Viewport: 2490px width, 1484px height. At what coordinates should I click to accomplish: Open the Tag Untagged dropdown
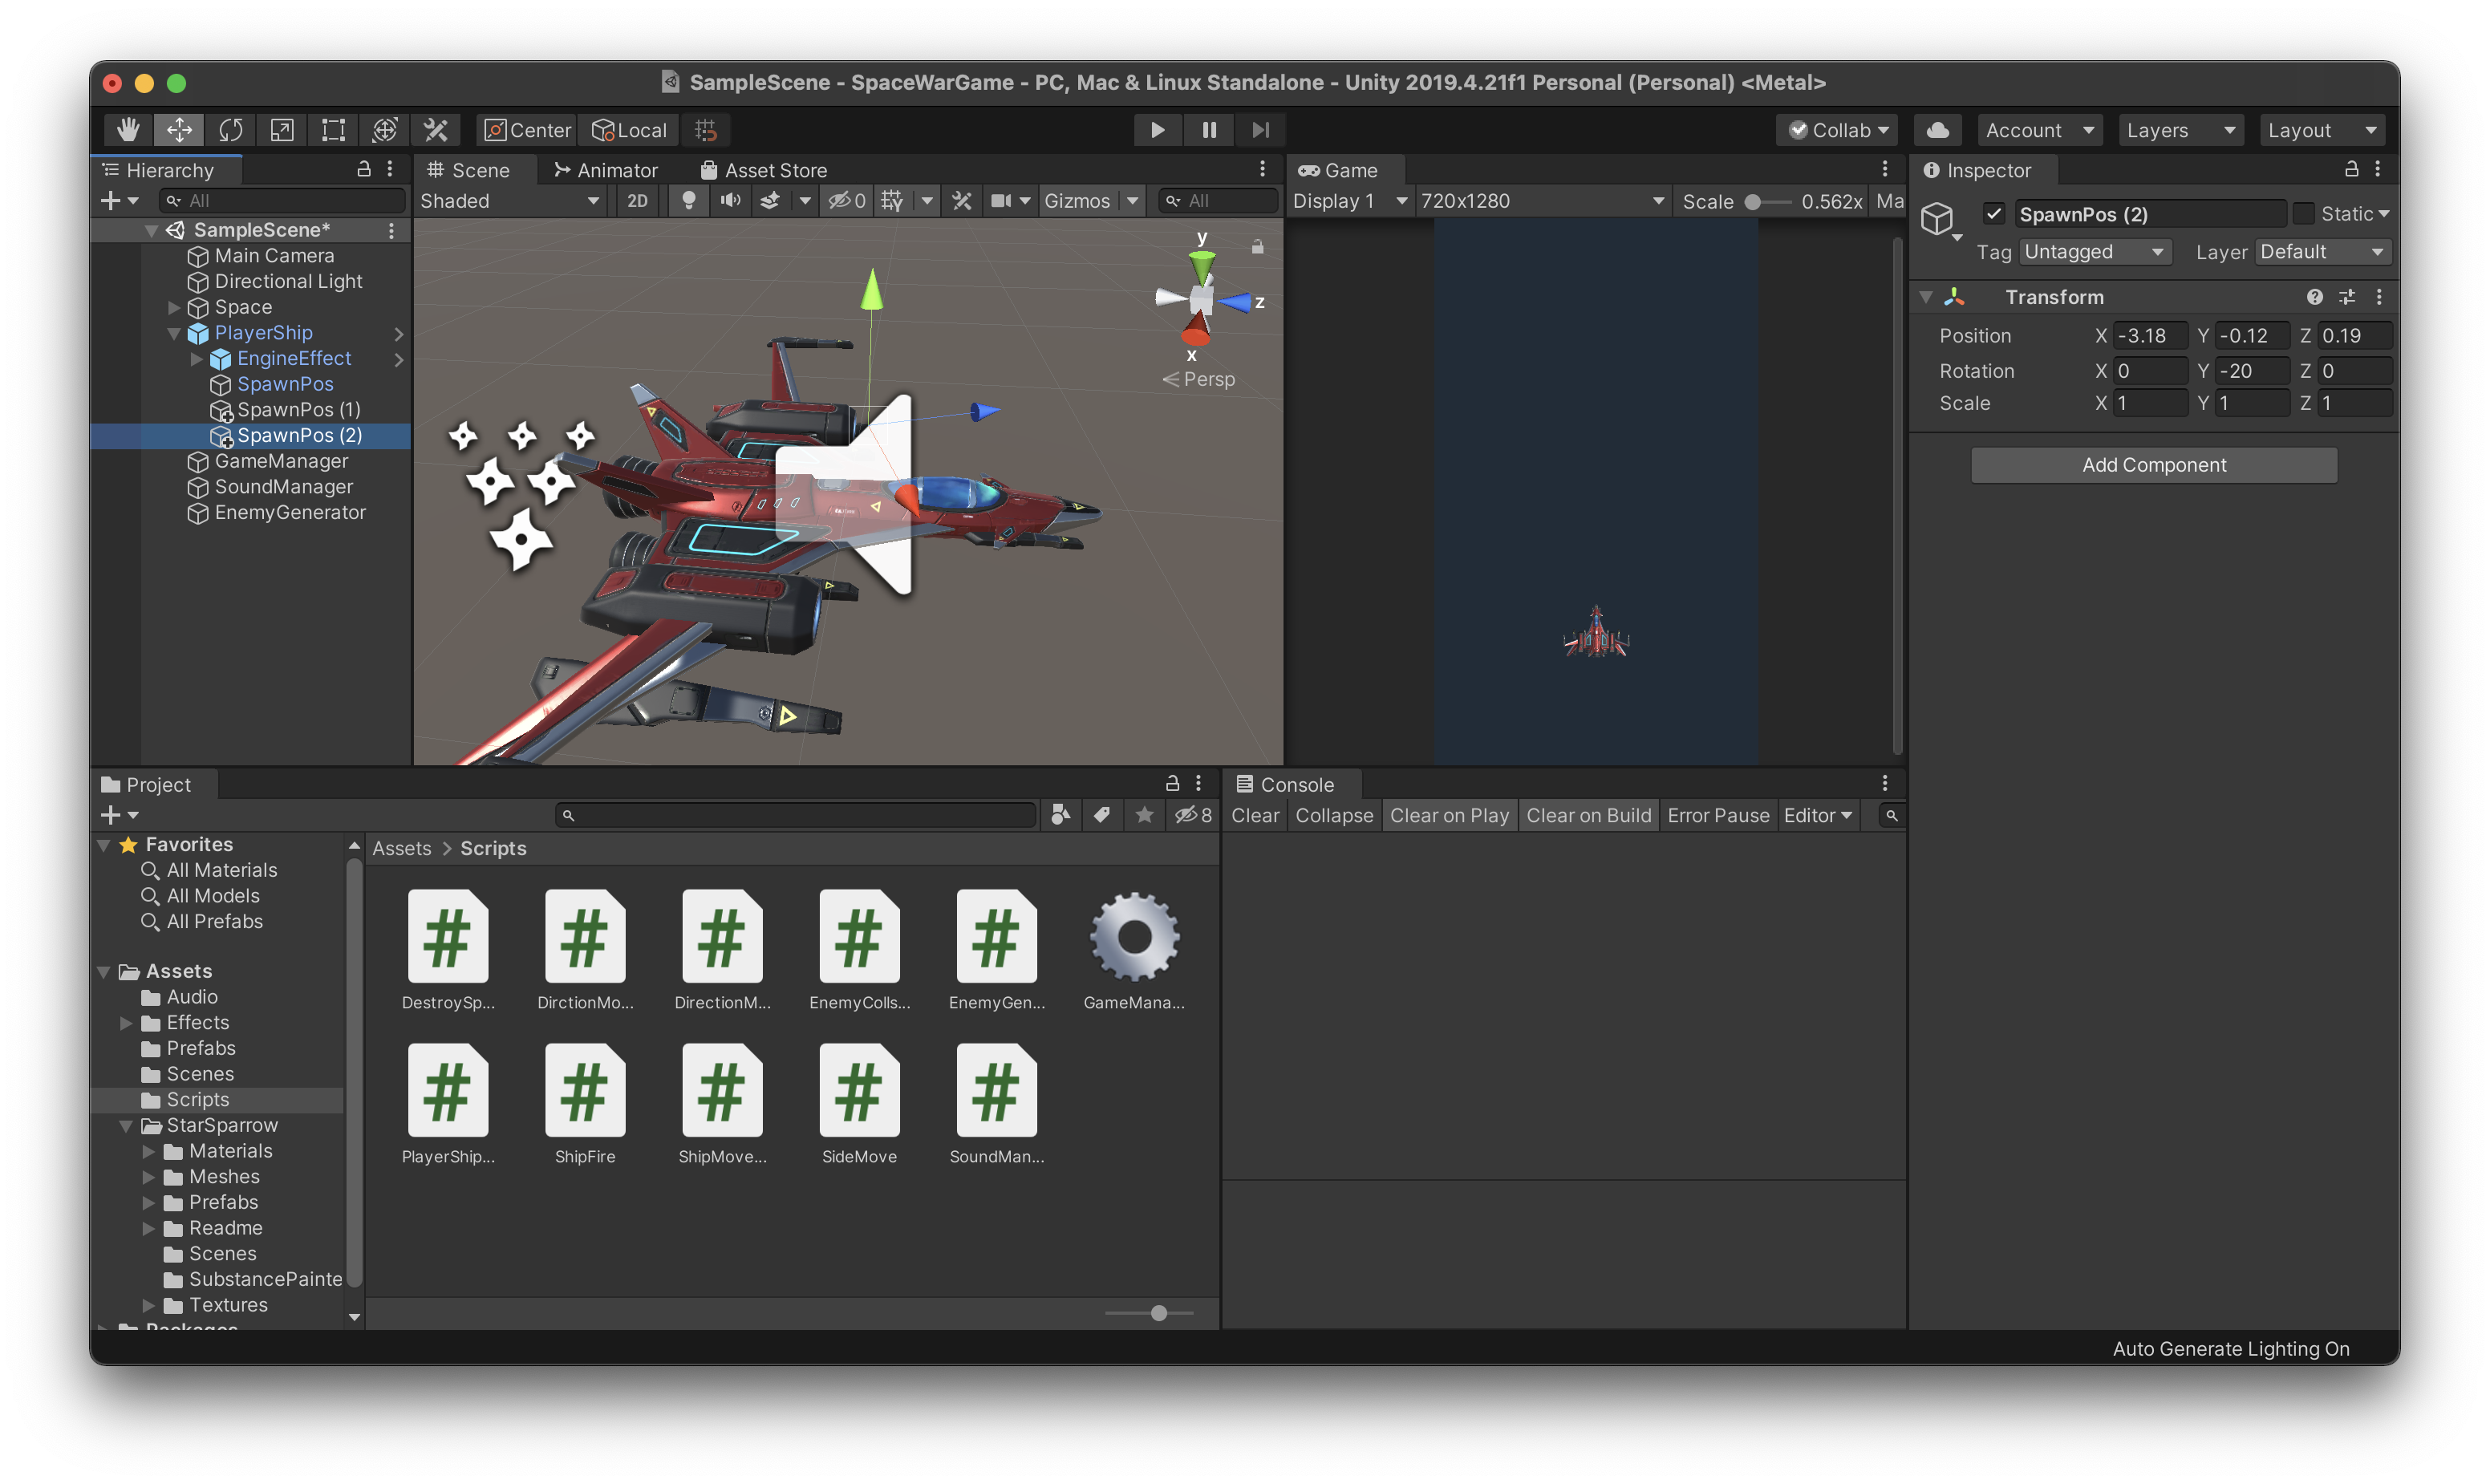[2094, 252]
